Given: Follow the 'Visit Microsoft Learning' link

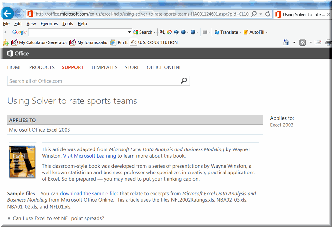Looking at the screenshot, I should tap(90, 156).
